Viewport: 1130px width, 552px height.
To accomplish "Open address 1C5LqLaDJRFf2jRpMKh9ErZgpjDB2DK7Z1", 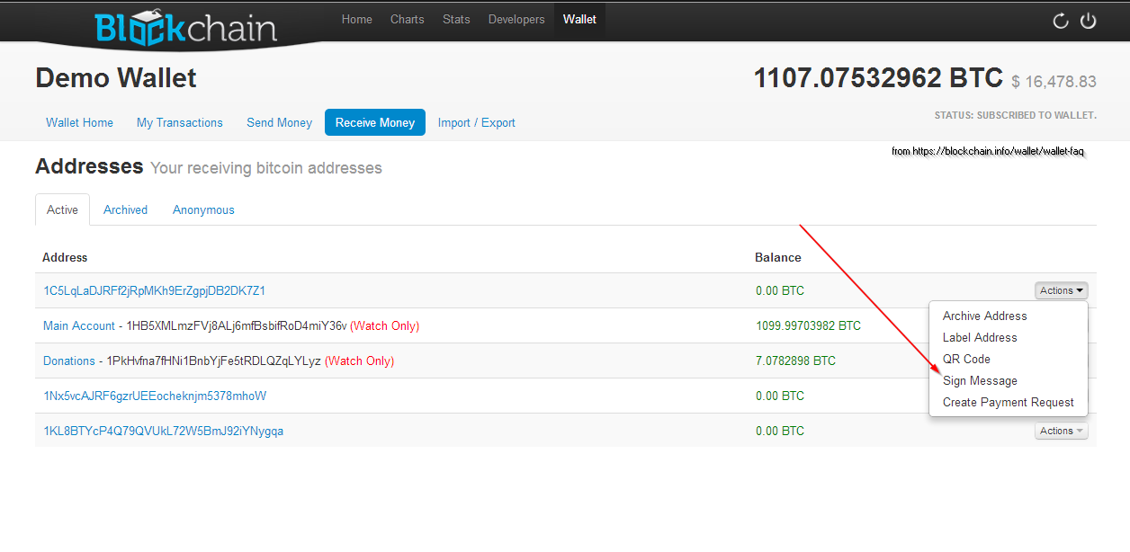I will (x=155, y=291).
